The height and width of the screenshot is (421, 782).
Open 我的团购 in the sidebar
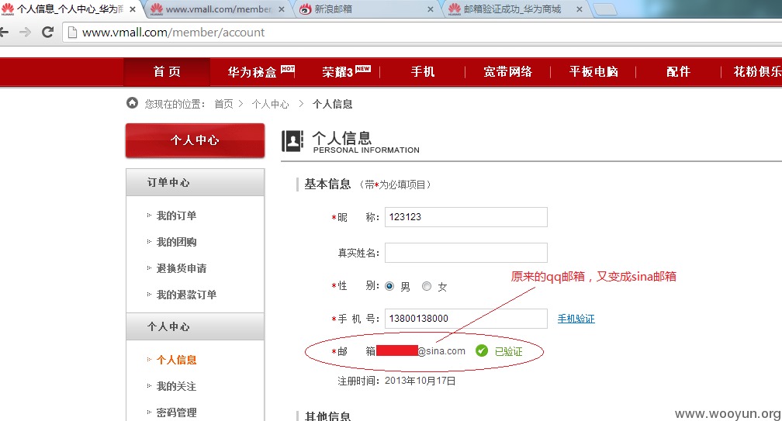176,242
